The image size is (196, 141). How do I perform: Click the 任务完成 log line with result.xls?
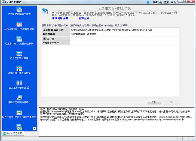click(112, 119)
